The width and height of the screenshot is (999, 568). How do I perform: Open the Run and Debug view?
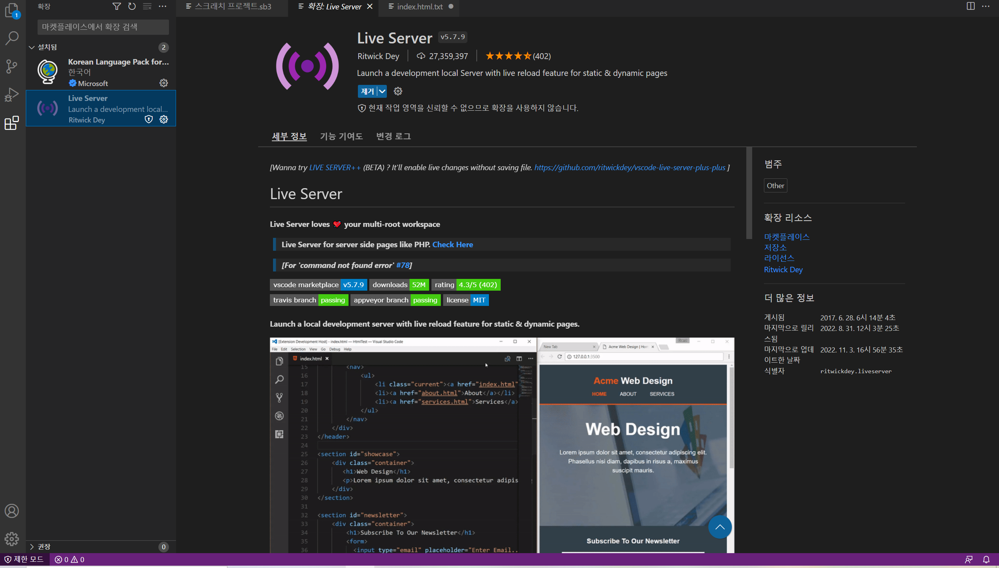[x=12, y=94]
